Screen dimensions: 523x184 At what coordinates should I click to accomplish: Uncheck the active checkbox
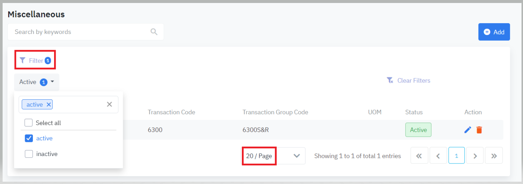(29, 138)
